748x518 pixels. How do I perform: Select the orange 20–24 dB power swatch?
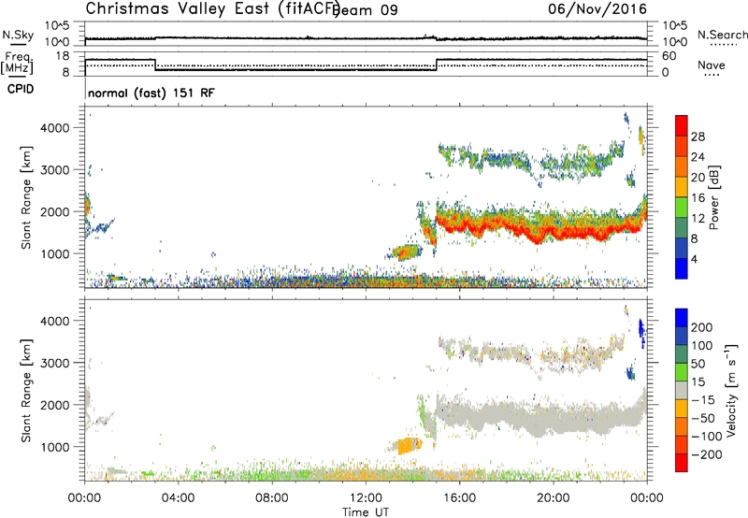coord(682,167)
